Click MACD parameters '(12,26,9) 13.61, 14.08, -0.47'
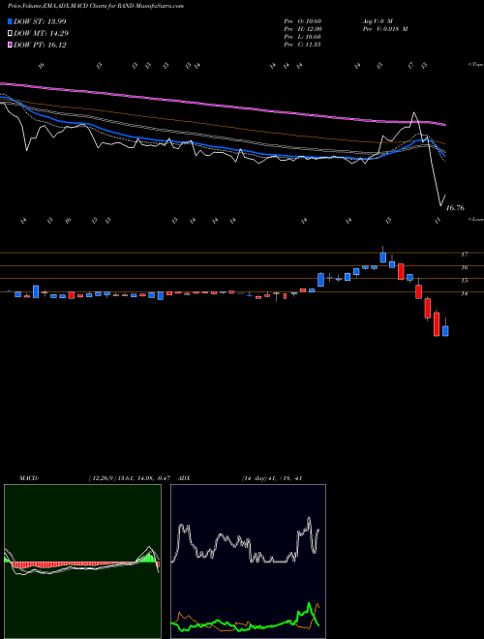Viewport: 484px width, 639px height. pos(132,478)
